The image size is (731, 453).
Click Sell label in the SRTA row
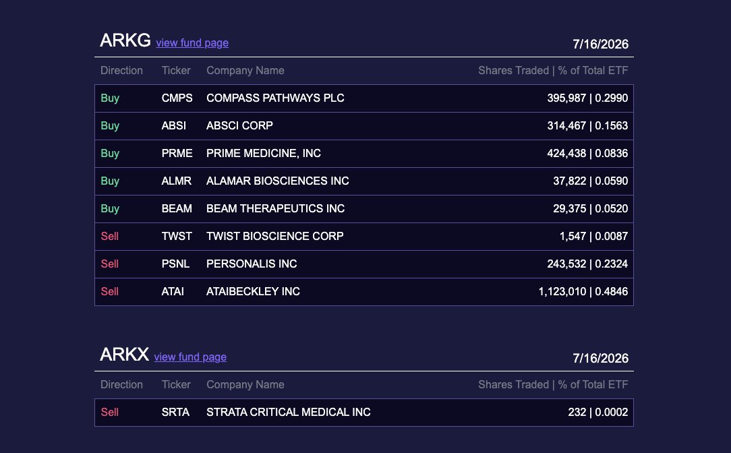point(109,412)
